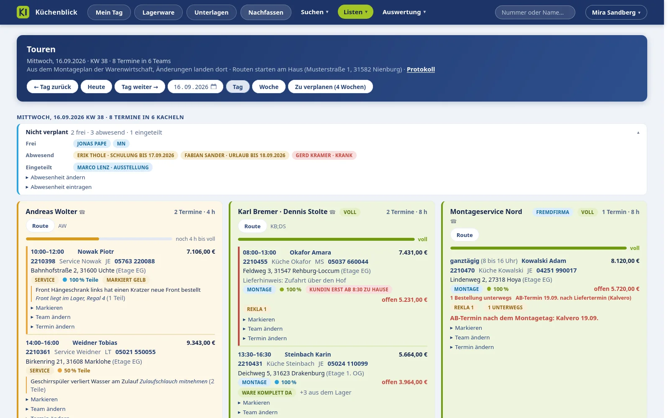Image resolution: width=669 pixels, height=418 pixels.
Task: Click phone icon next to Dennis Stolte
Action: click(x=332, y=212)
